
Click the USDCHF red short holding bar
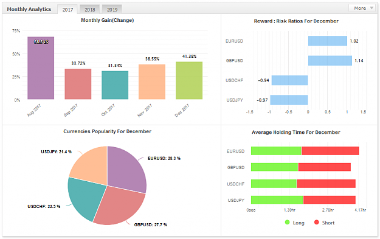(x=326, y=184)
